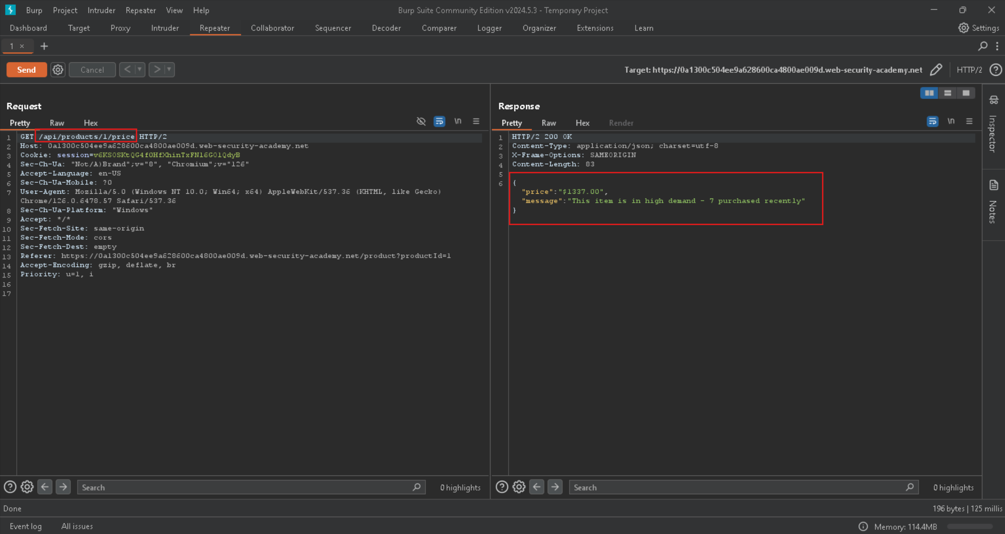Click the send options gear icon
Viewport: 1005px width, 534px height.
[58, 70]
